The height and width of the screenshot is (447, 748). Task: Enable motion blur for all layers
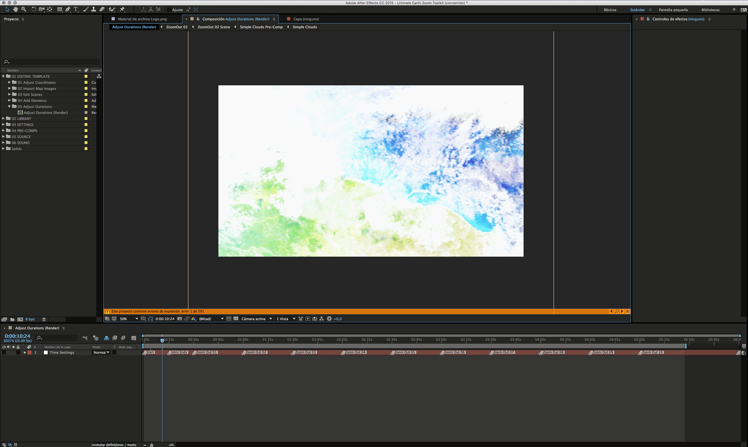pos(123,338)
